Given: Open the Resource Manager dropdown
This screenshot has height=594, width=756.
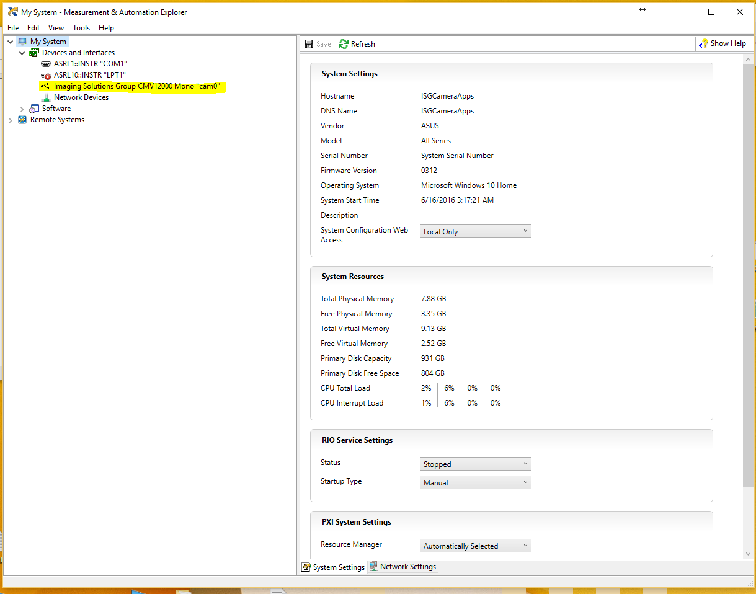Looking at the screenshot, I should coord(476,546).
